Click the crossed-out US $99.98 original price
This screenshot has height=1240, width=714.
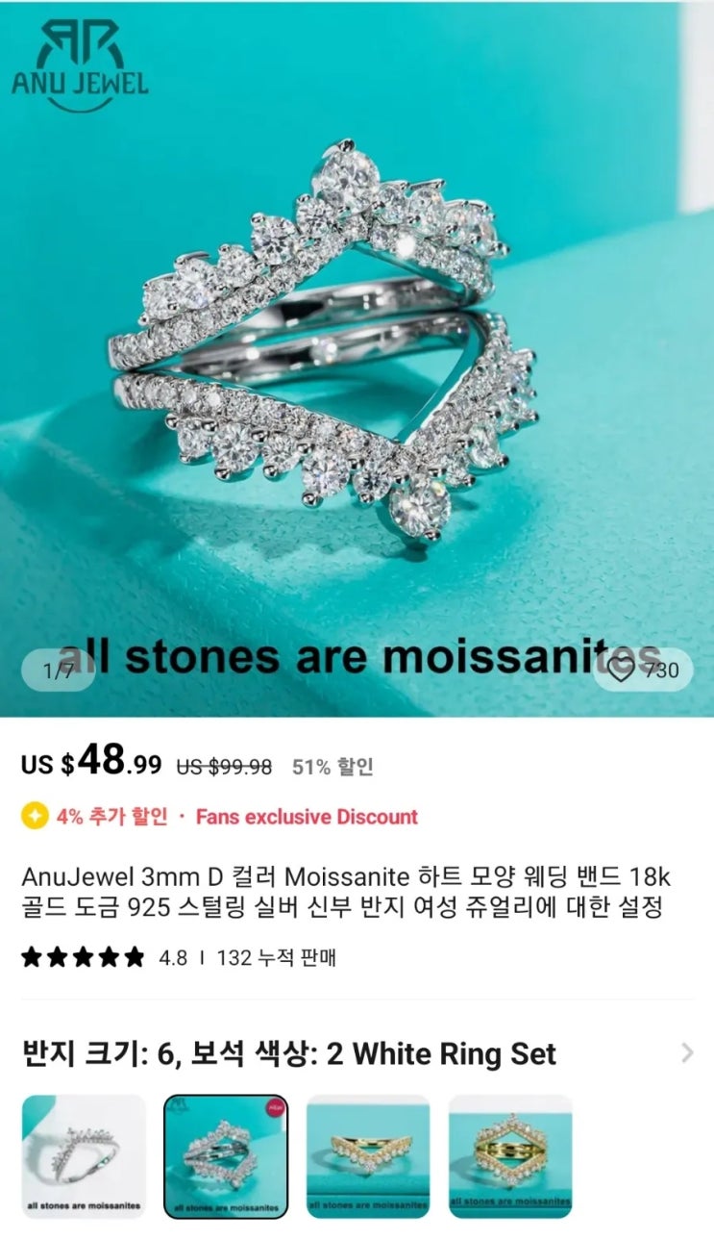coord(224,767)
